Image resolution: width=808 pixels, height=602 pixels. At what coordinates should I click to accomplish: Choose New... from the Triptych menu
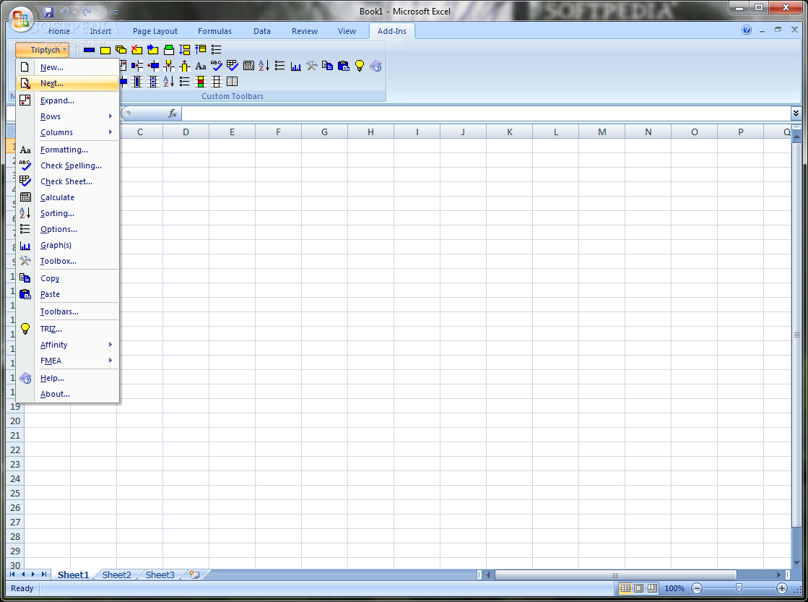pos(67,68)
